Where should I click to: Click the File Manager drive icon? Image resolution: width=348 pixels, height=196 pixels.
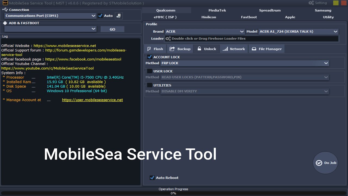(x=254, y=49)
